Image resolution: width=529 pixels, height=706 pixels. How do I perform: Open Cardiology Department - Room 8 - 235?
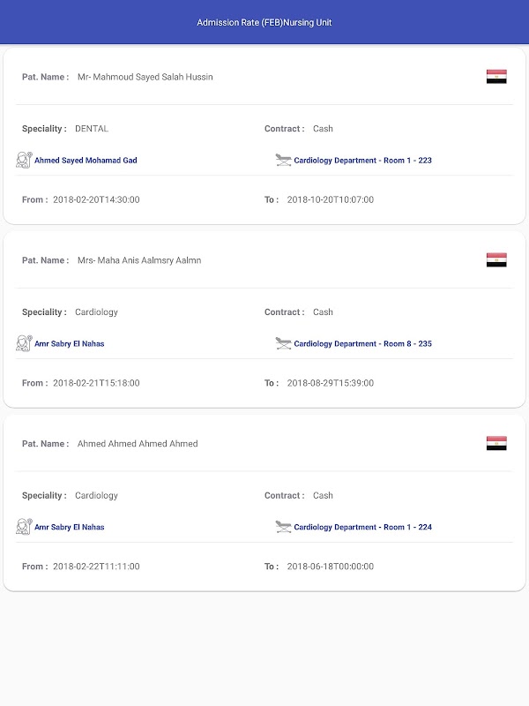click(x=362, y=344)
